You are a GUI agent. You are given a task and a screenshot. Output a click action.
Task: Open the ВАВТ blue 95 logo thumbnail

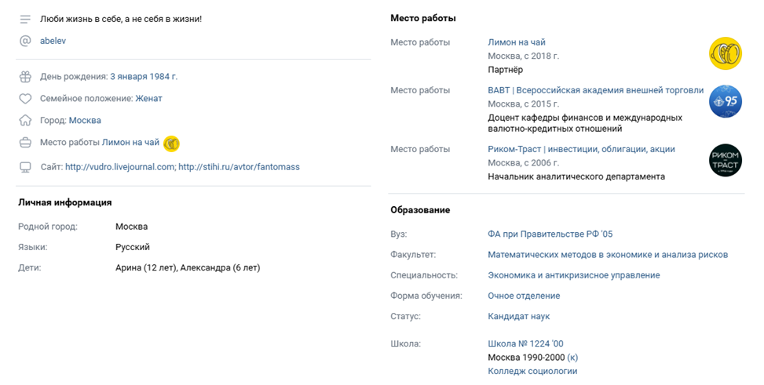[725, 101]
